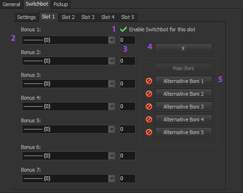The width and height of the screenshot is (243, 193).
Task: Click the red disabled icon beside Alternative Boni 2
Action: pos(149,94)
